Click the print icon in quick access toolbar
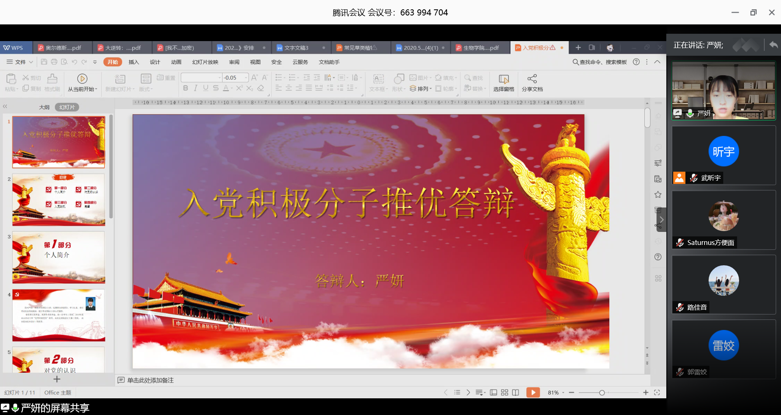This screenshot has width=781, height=415. point(54,62)
